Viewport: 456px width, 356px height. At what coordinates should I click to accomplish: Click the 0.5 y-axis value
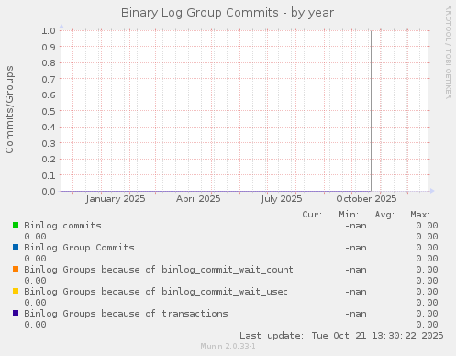(49, 111)
